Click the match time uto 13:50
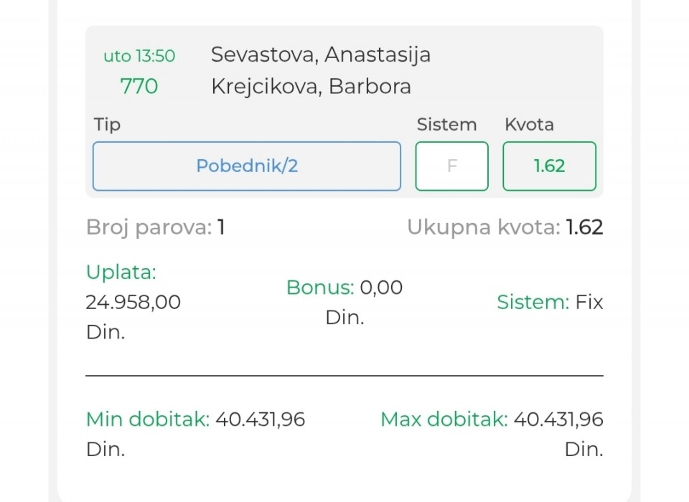Image resolution: width=689 pixels, height=502 pixels. [139, 56]
